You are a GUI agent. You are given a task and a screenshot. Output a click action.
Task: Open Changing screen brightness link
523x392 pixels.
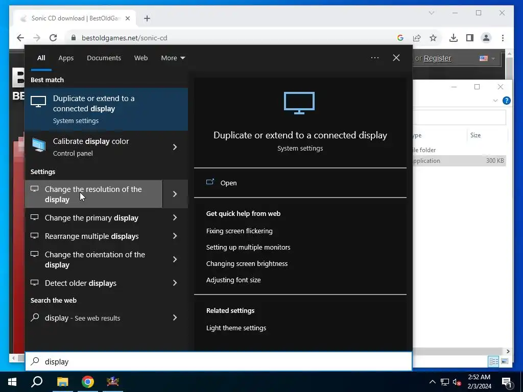click(247, 263)
